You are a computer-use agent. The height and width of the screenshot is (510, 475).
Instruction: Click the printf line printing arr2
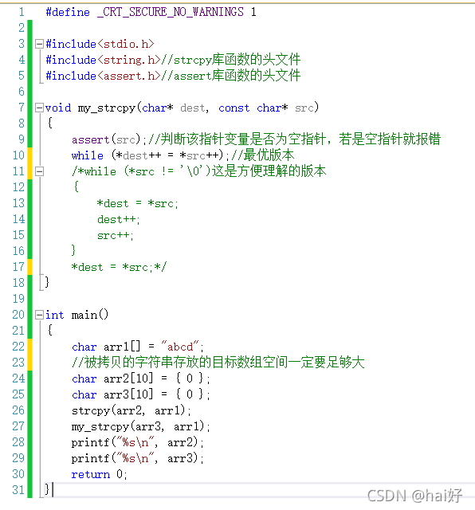pyautogui.click(x=138, y=442)
